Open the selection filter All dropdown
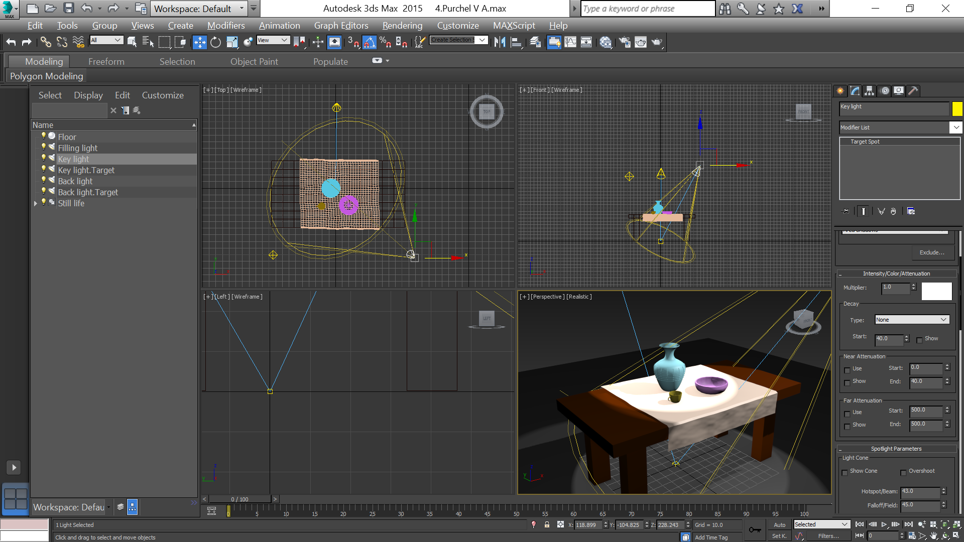The image size is (964, 542). coord(106,40)
